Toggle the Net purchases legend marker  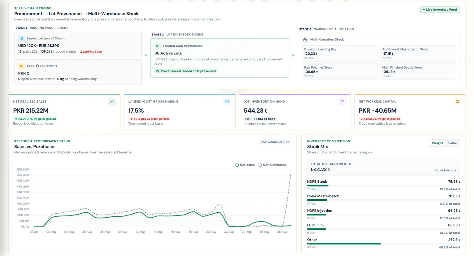pos(260,165)
